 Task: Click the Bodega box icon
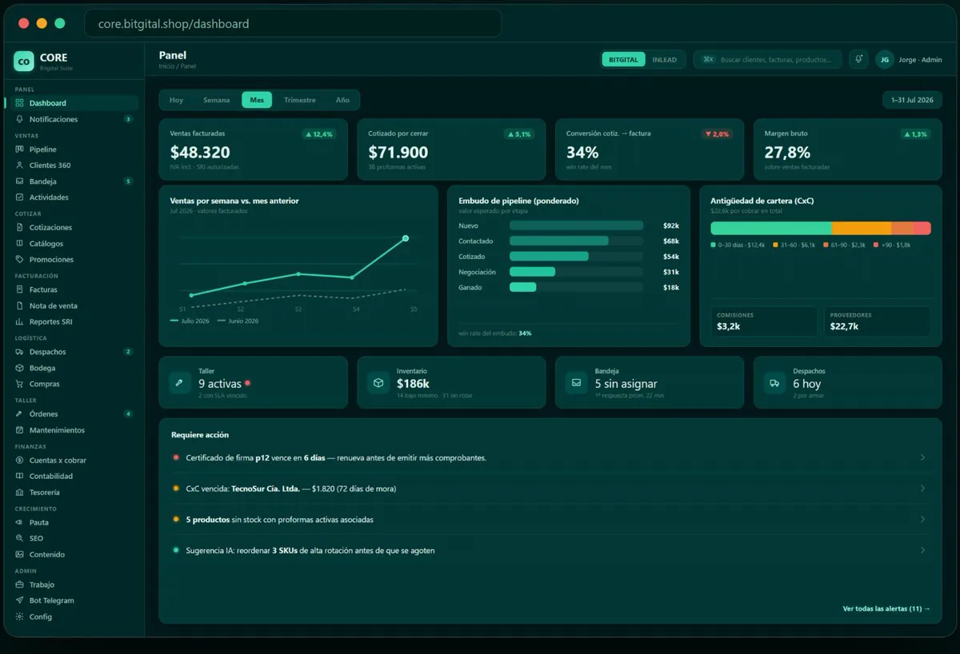pyautogui.click(x=20, y=369)
